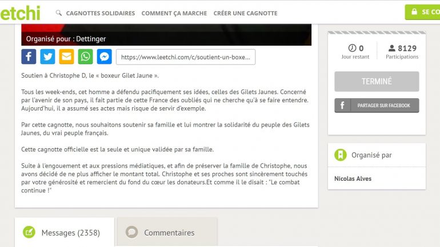Click the Partager sur Facebook button
This screenshot has width=440, height=247.
pos(377,106)
